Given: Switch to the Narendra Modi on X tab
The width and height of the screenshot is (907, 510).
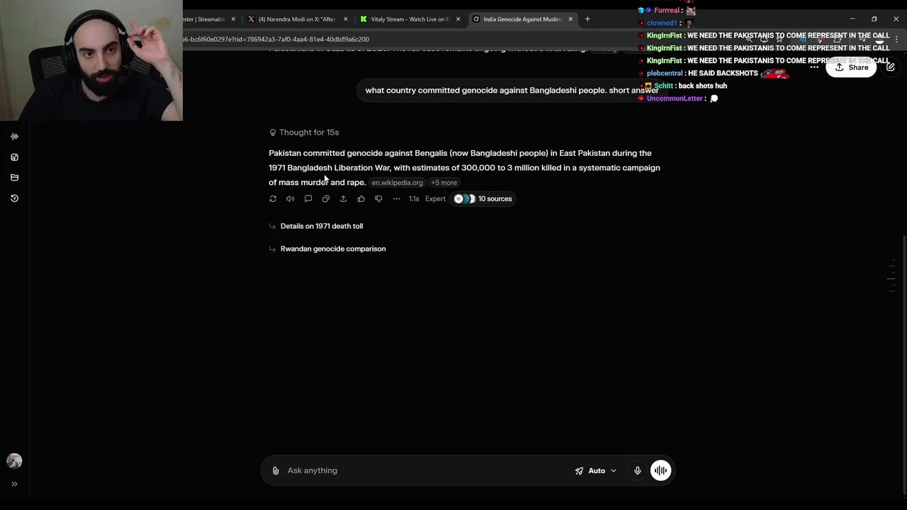Looking at the screenshot, I should [296, 19].
